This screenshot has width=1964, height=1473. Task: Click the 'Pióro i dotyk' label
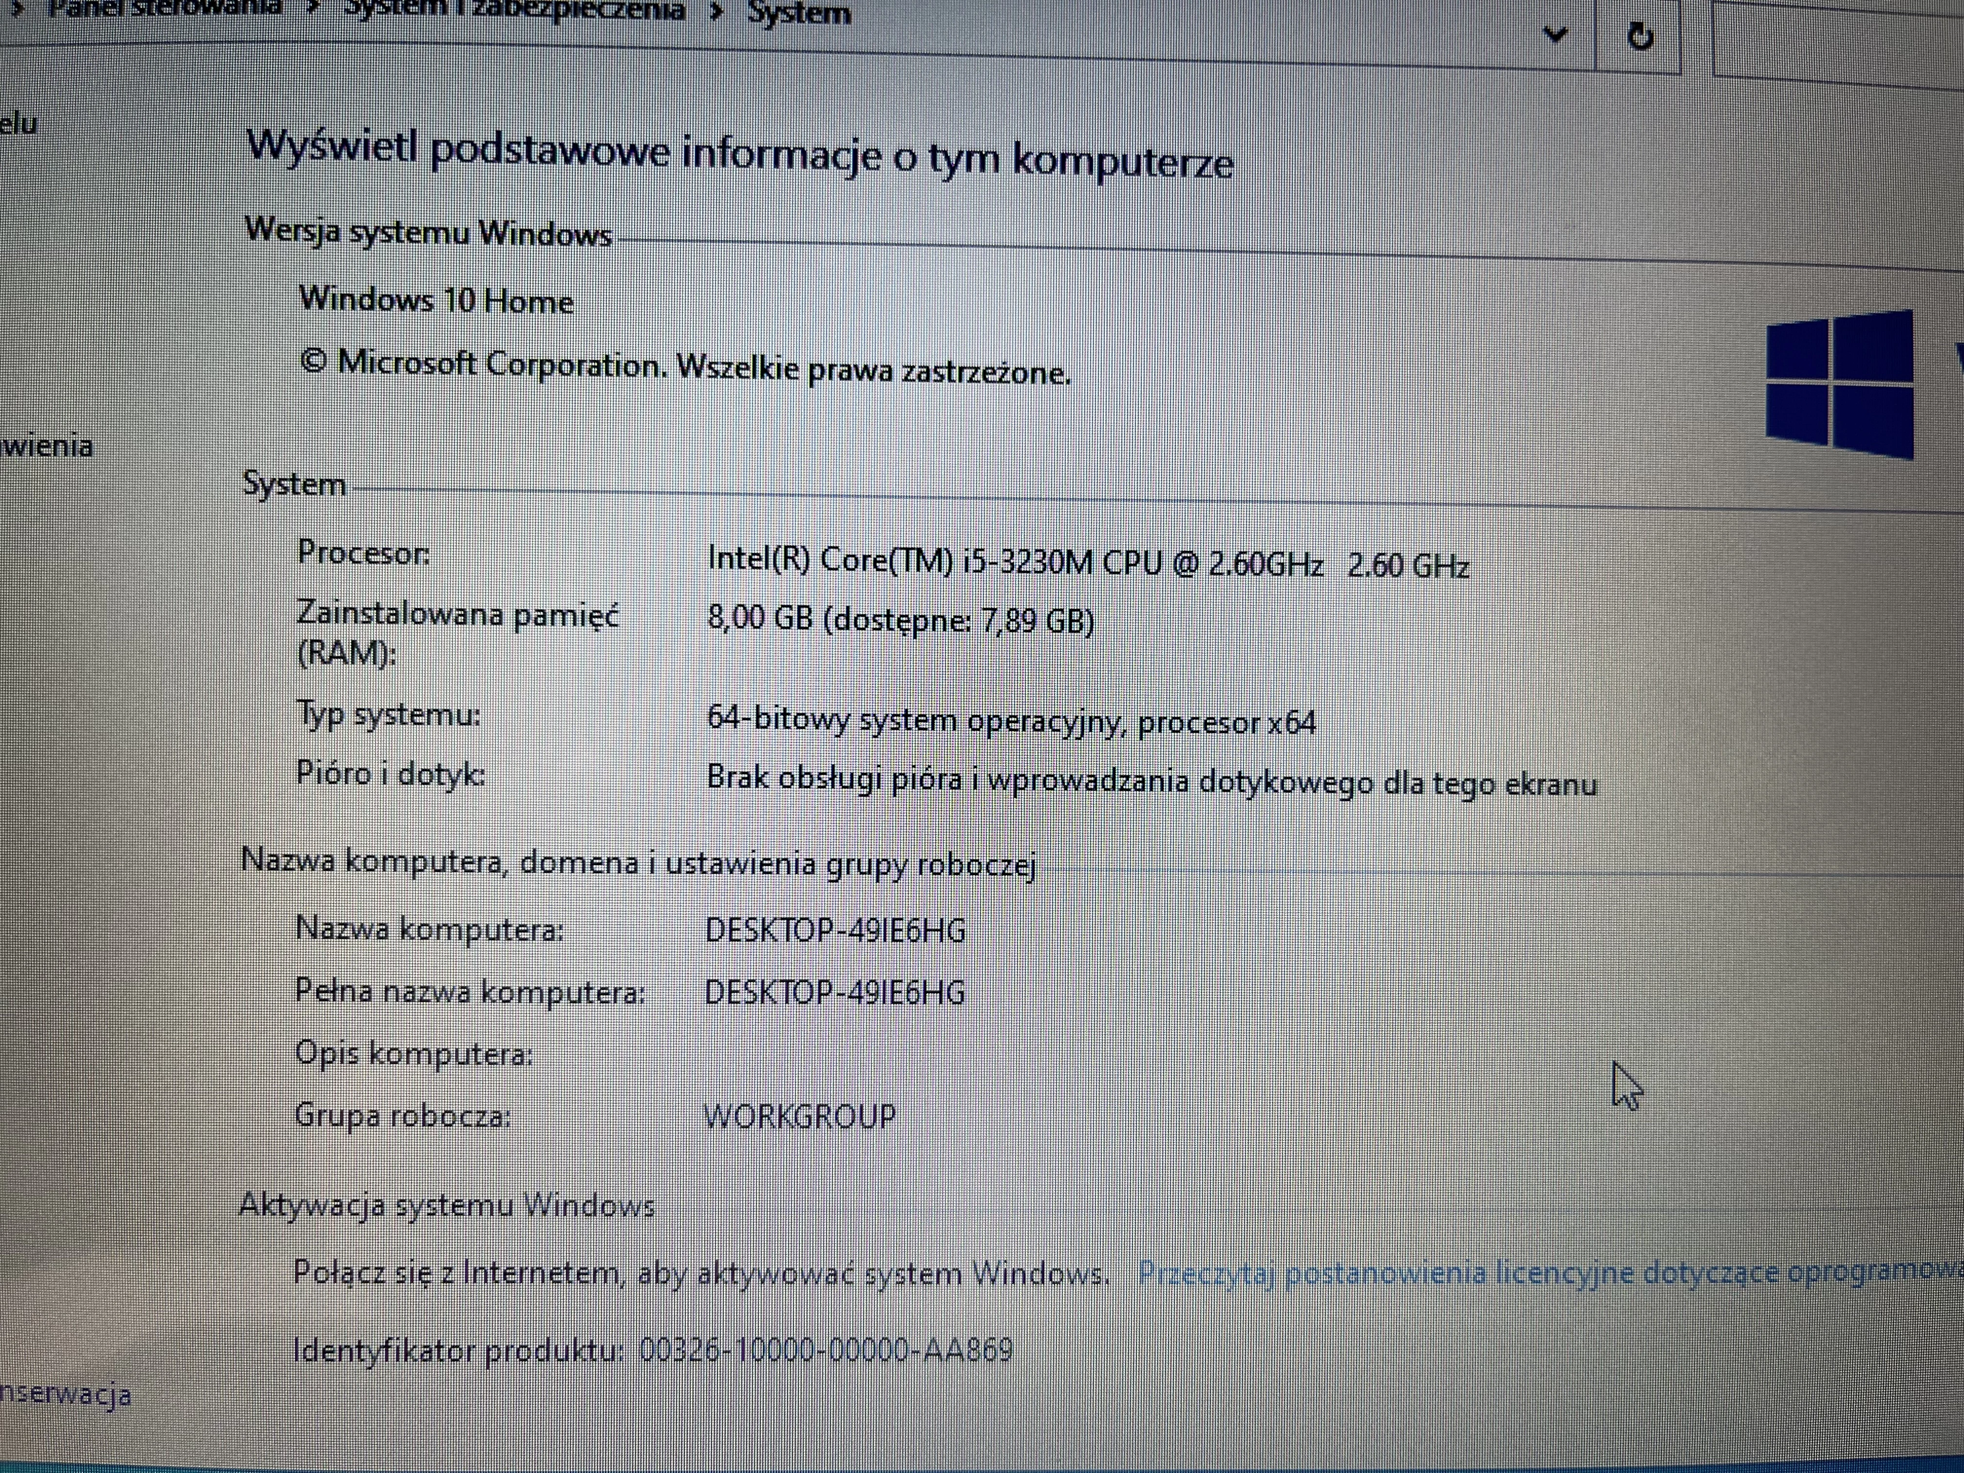click(x=391, y=774)
